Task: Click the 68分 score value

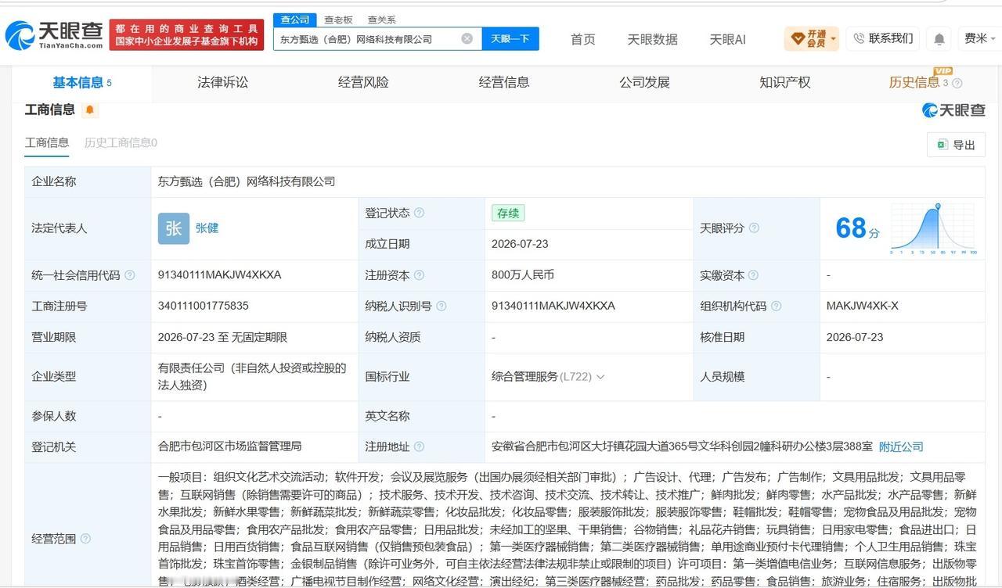Action: click(857, 228)
